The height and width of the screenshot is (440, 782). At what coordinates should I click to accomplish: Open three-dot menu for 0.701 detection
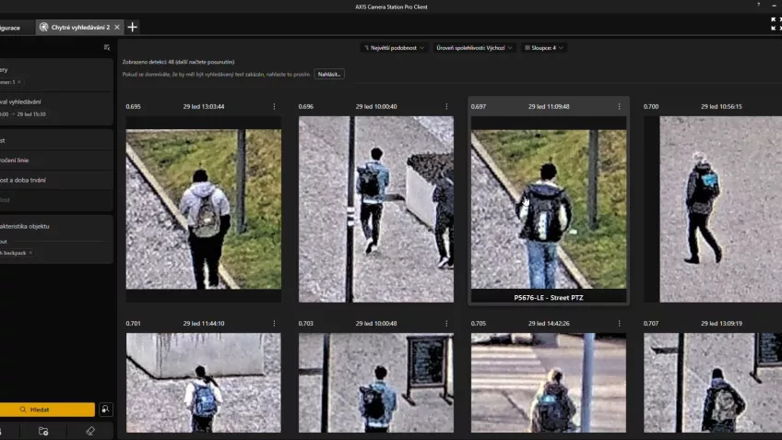click(274, 324)
